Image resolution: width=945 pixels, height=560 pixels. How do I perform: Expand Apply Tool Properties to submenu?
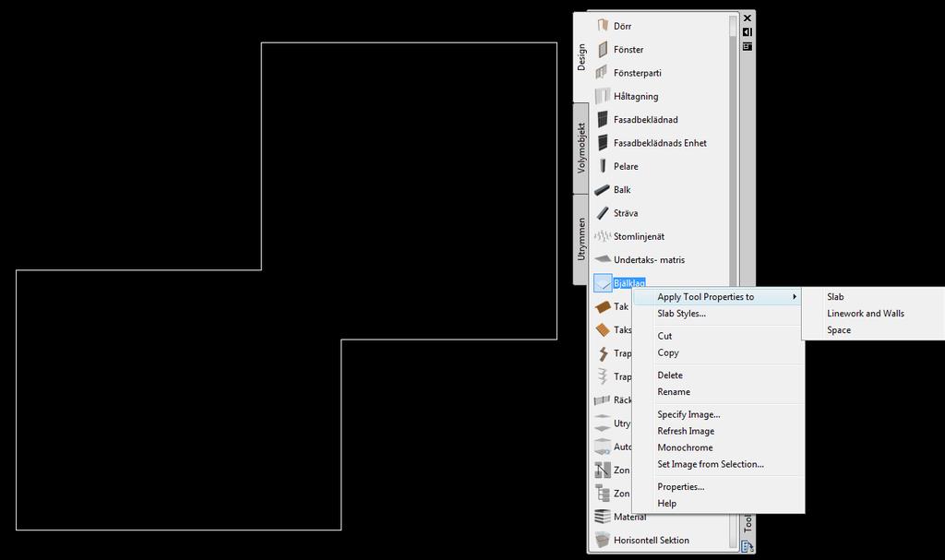point(718,296)
